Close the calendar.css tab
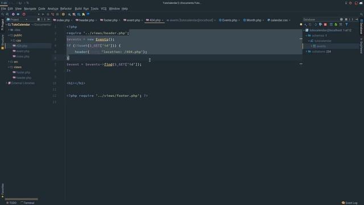 click(289, 20)
